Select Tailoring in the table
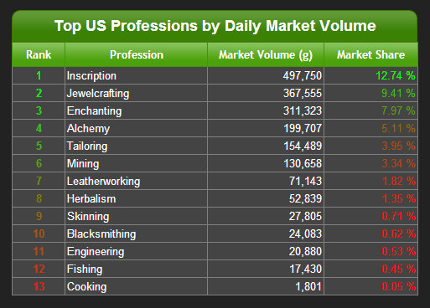The height and width of the screenshot is (308, 430). [x=87, y=146]
